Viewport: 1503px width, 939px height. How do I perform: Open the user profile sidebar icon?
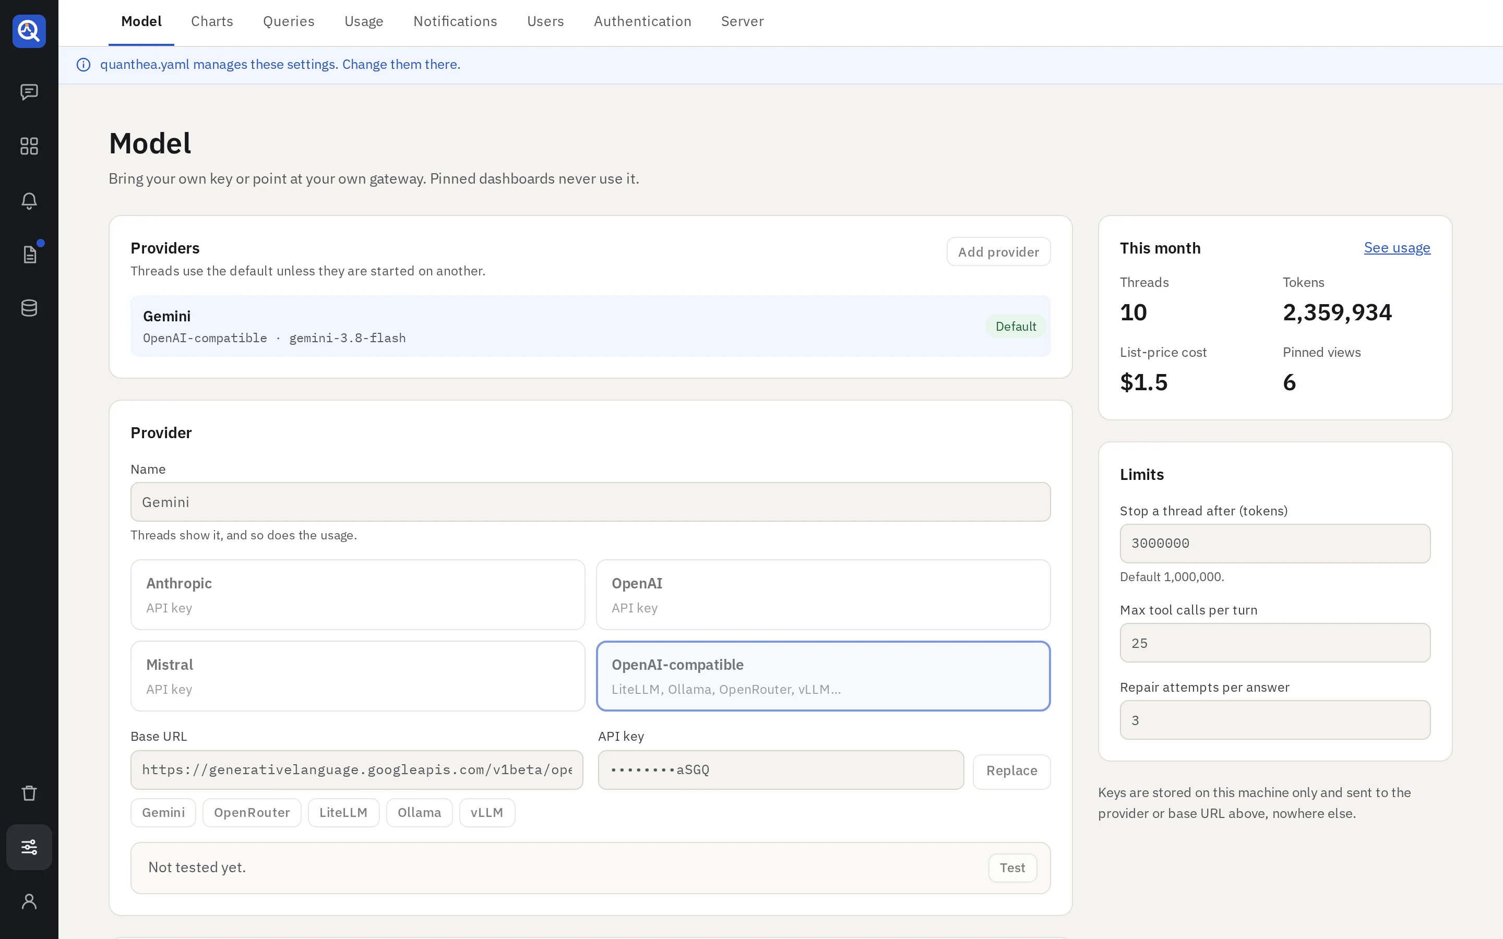tap(29, 901)
